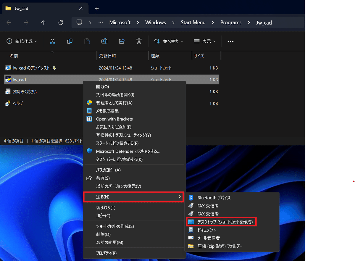The height and width of the screenshot is (261, 355).
Task: Click the Jw_cad shortcut file icon
Action: pyautogui.click(x=8, y=80)
